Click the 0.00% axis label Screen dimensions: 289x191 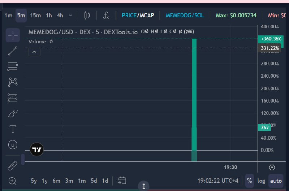267,150
